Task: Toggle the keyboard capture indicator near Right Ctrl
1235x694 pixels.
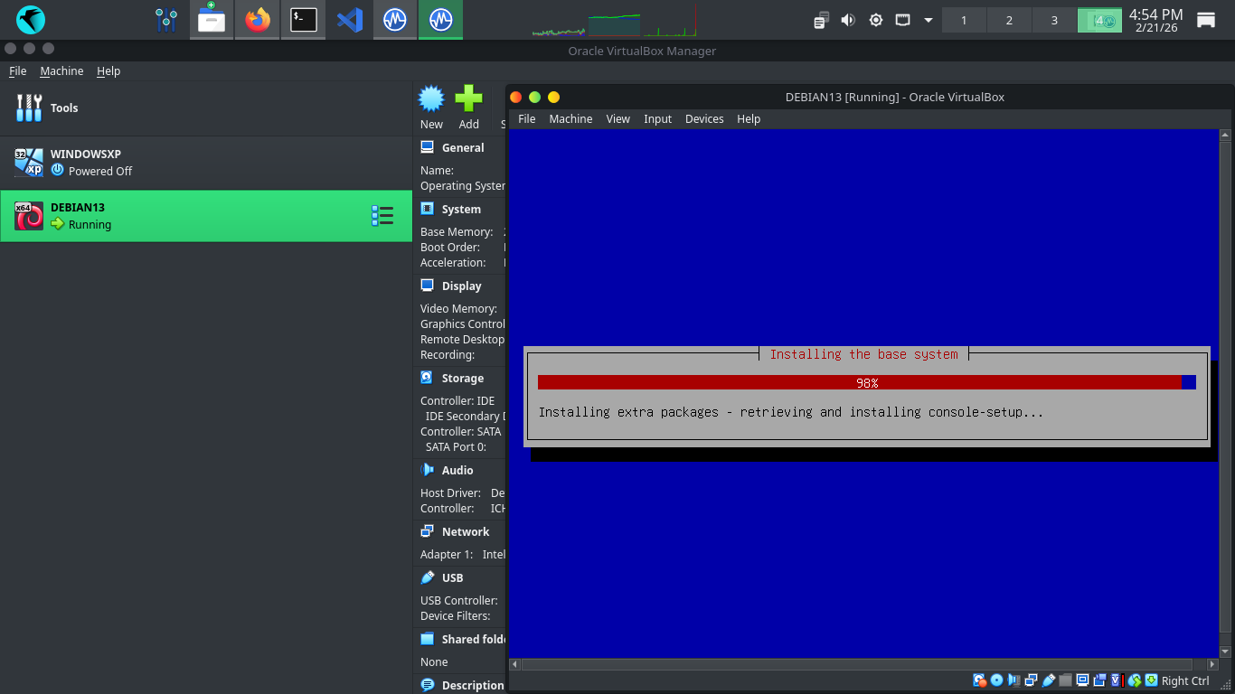Action: 1151,680
